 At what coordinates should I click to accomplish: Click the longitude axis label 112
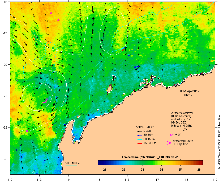point(10,179)
